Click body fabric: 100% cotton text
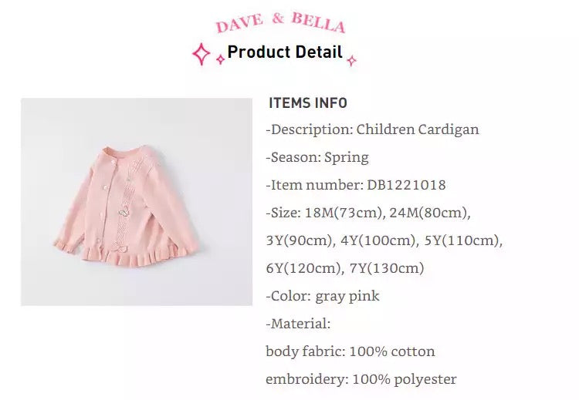The height and width of the screenshot is (400, 579). click(350, 351)
